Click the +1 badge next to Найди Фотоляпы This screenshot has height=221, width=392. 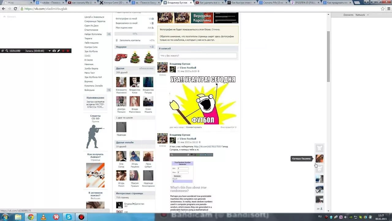click(x=109, y=34)
